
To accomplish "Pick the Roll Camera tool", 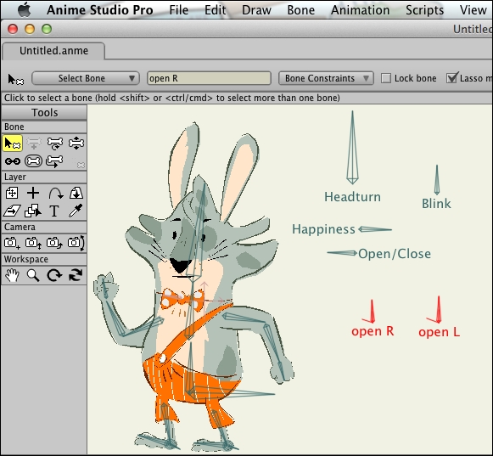I will tap(54, 243).
